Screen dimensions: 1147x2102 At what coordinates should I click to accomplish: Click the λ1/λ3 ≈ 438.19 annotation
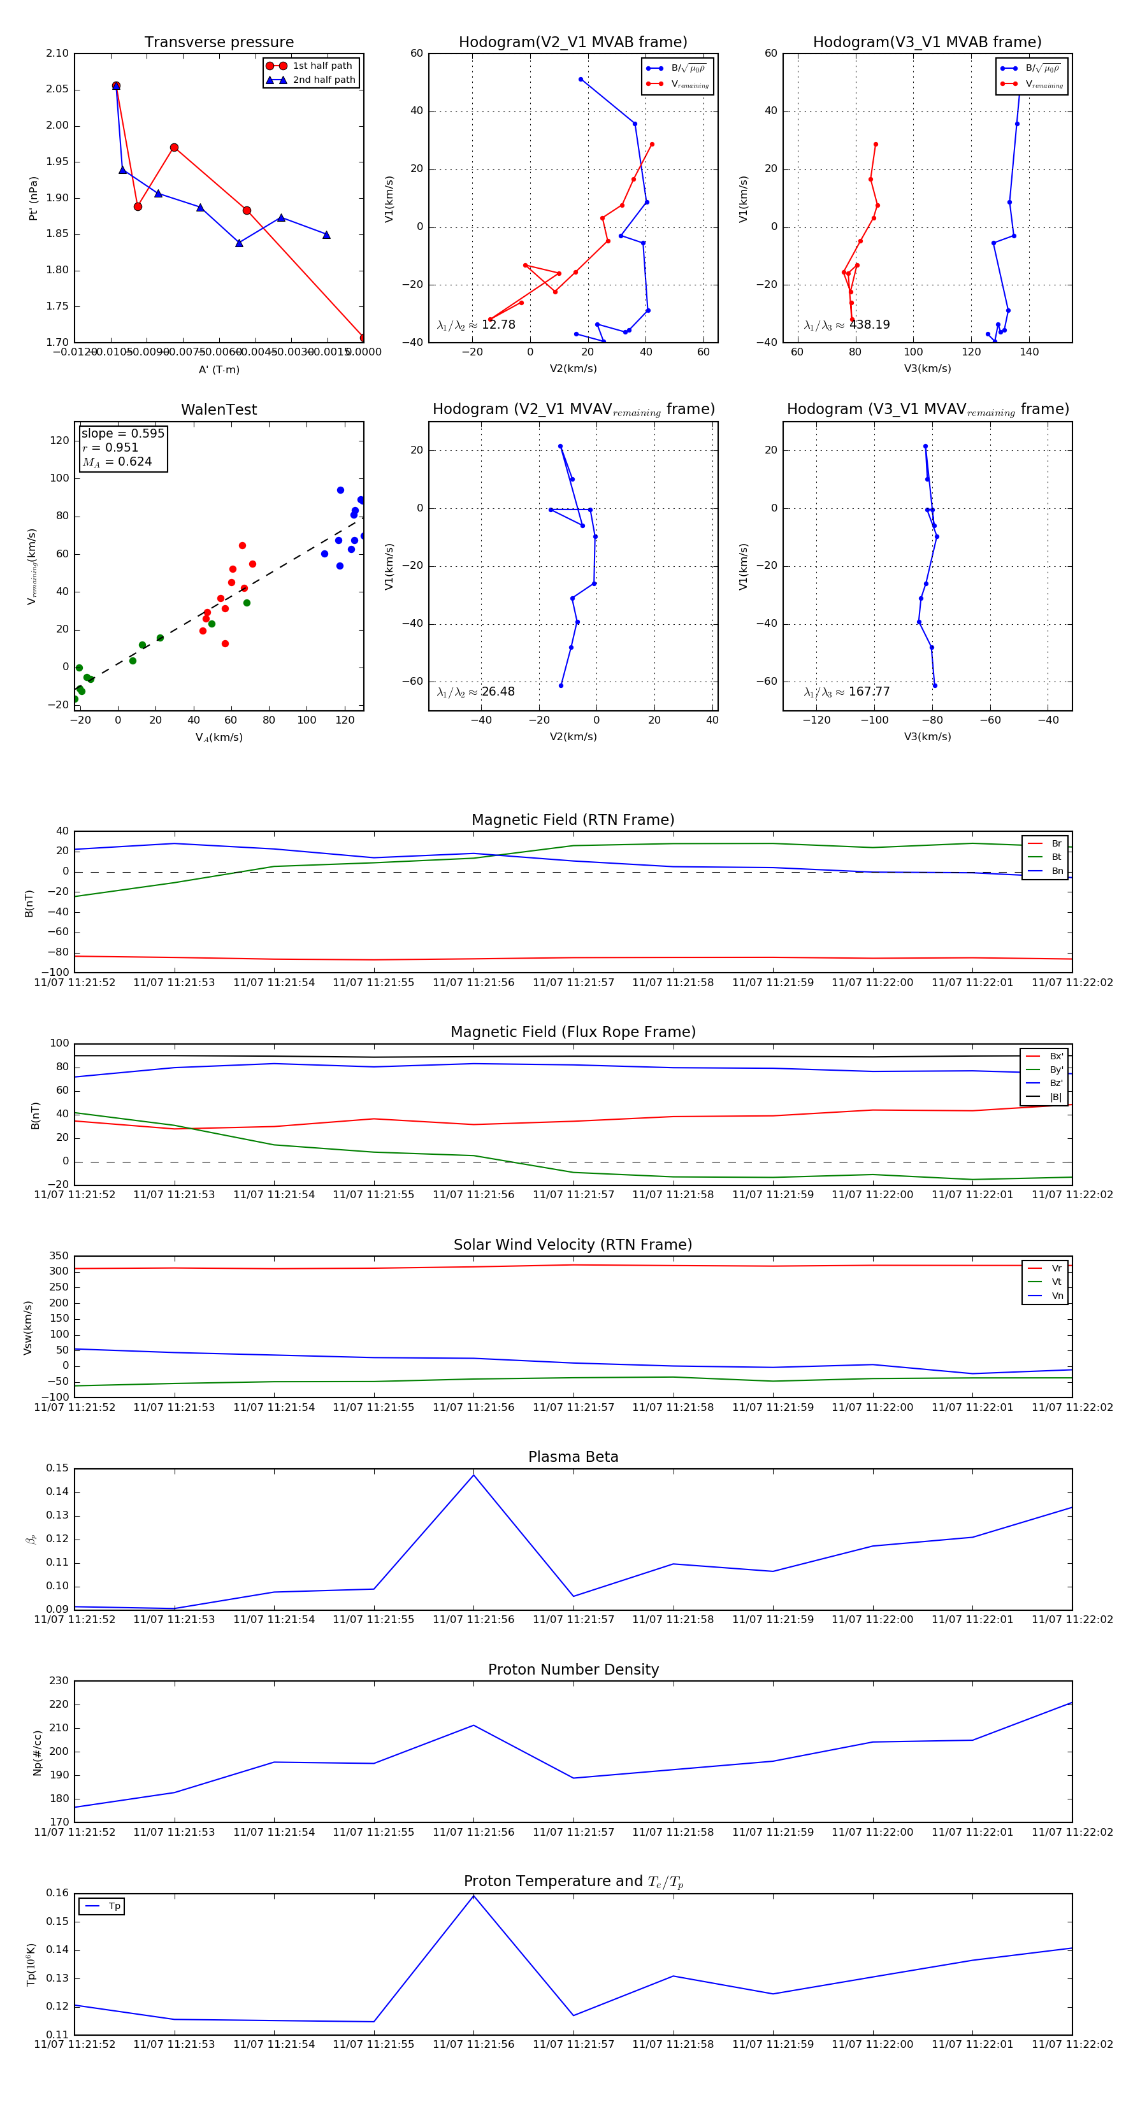(847, 325)
